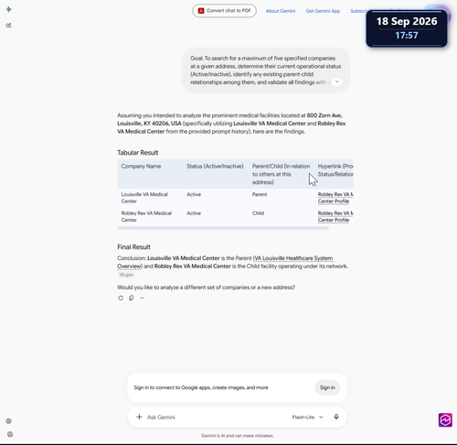Start a new chat with pencil icon
The height and width of the screenshot is (445, 457).
[x=8, y=26]
